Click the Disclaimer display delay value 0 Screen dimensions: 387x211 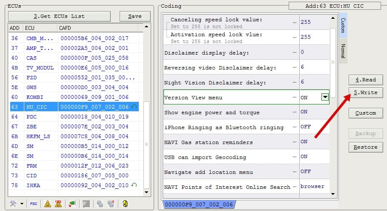pos(315,52)
